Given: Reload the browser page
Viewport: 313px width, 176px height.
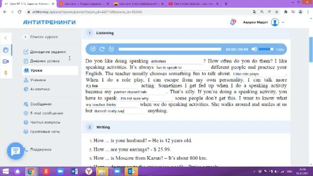Looking at the screenshot, I should 20,12.
